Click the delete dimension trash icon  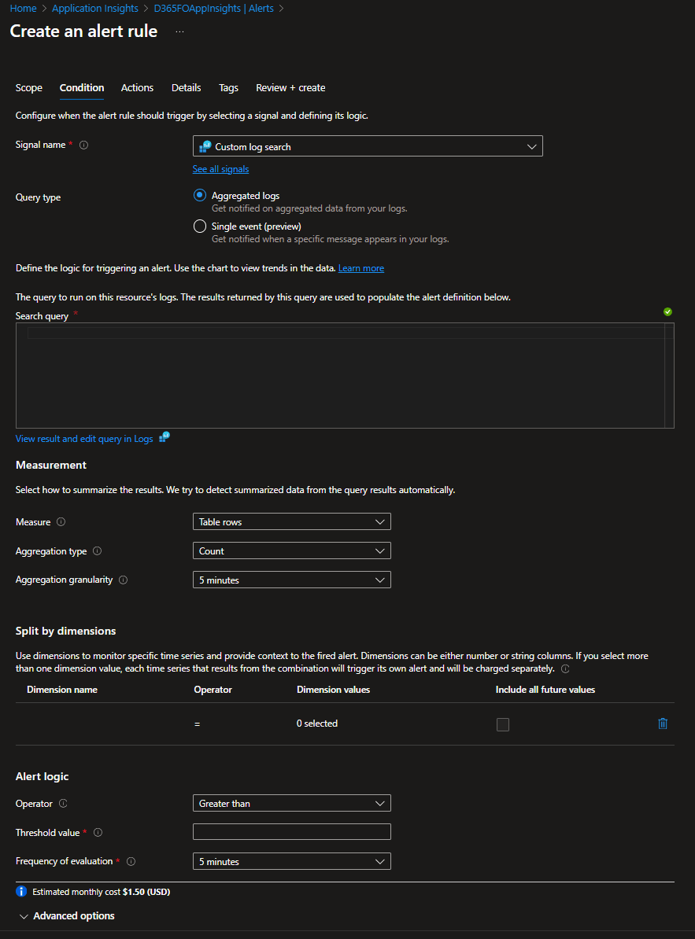[x=662, y=724]
